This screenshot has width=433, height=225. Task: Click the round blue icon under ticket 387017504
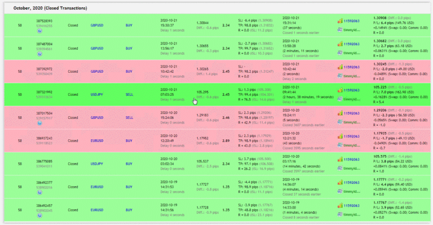tap(39, 123)
